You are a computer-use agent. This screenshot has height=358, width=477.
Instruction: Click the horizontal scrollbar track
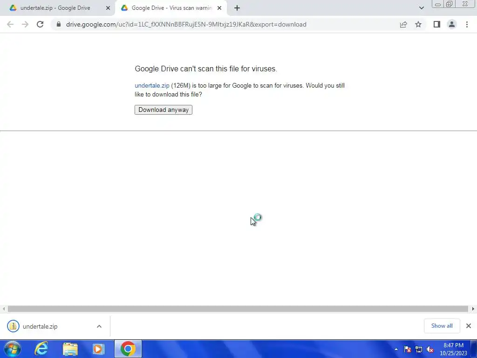(x=238, y=309)
